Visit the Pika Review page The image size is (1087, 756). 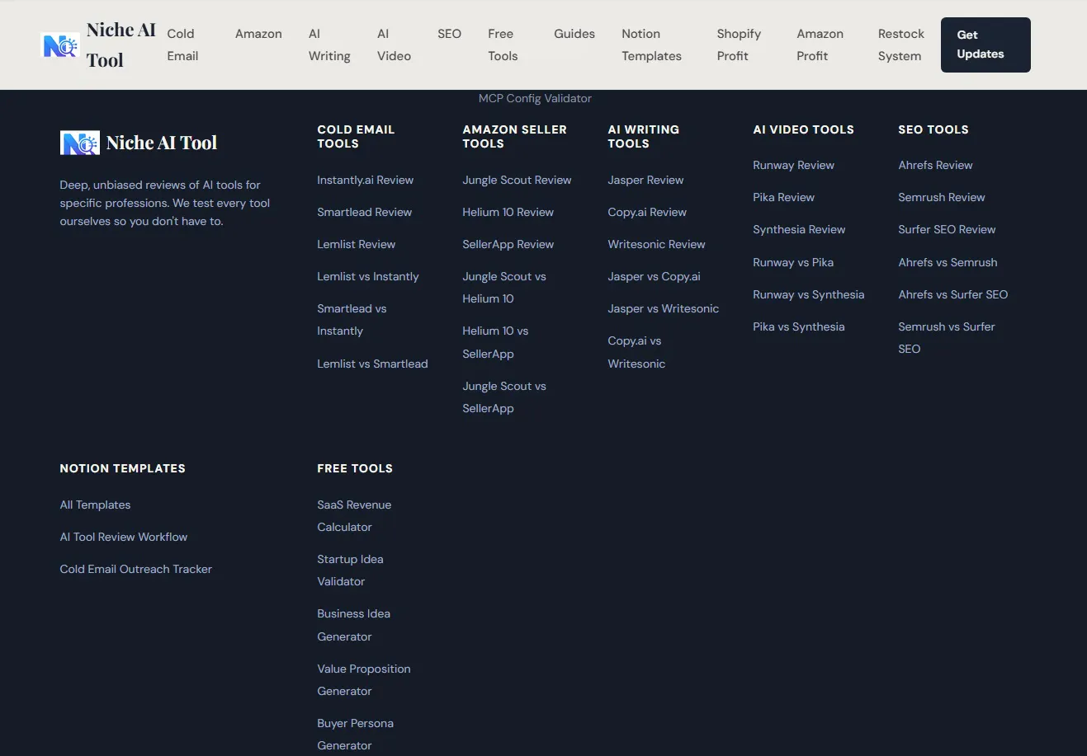coord(783,197)
